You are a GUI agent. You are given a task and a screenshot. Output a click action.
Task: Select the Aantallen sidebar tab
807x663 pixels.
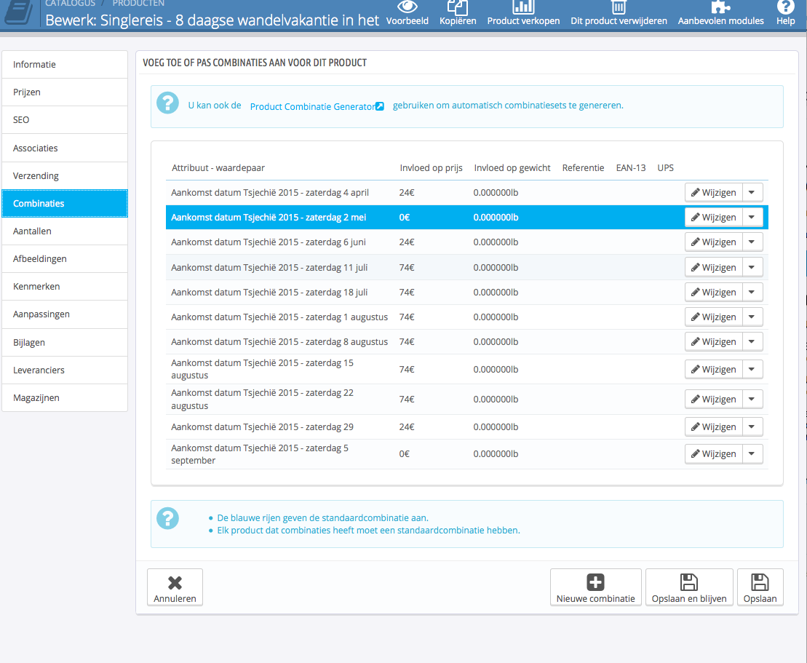[65, 231]
